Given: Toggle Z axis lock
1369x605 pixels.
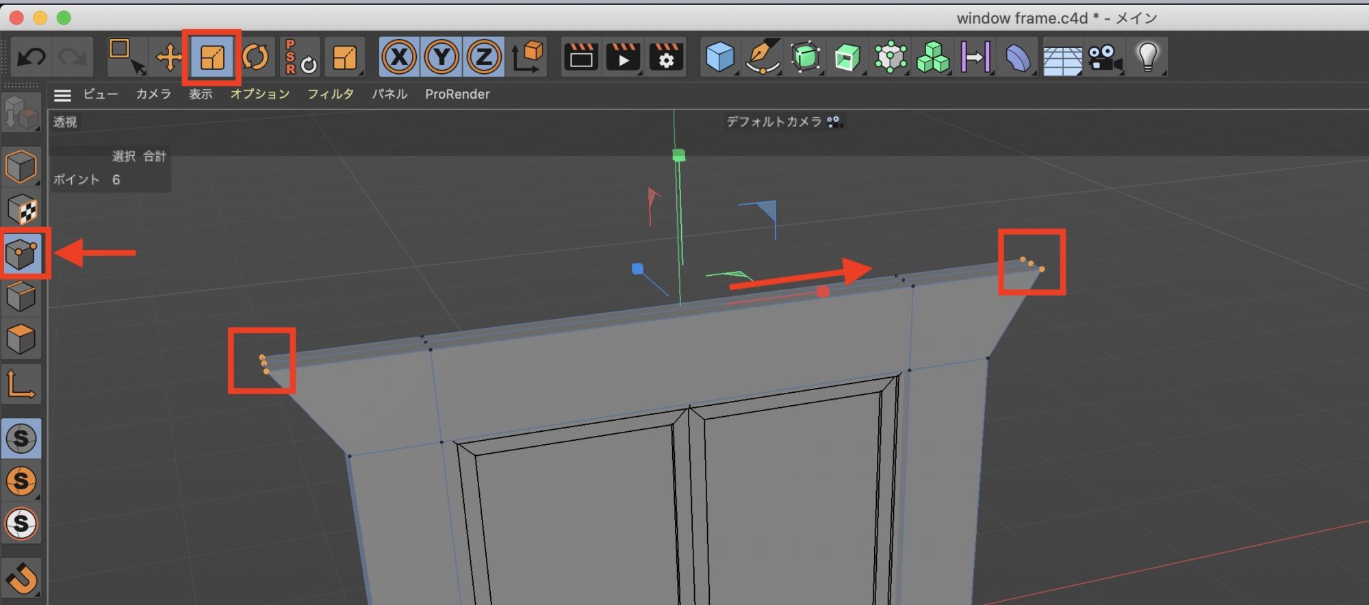Looking at the screenshot, I should coord(483,57).
